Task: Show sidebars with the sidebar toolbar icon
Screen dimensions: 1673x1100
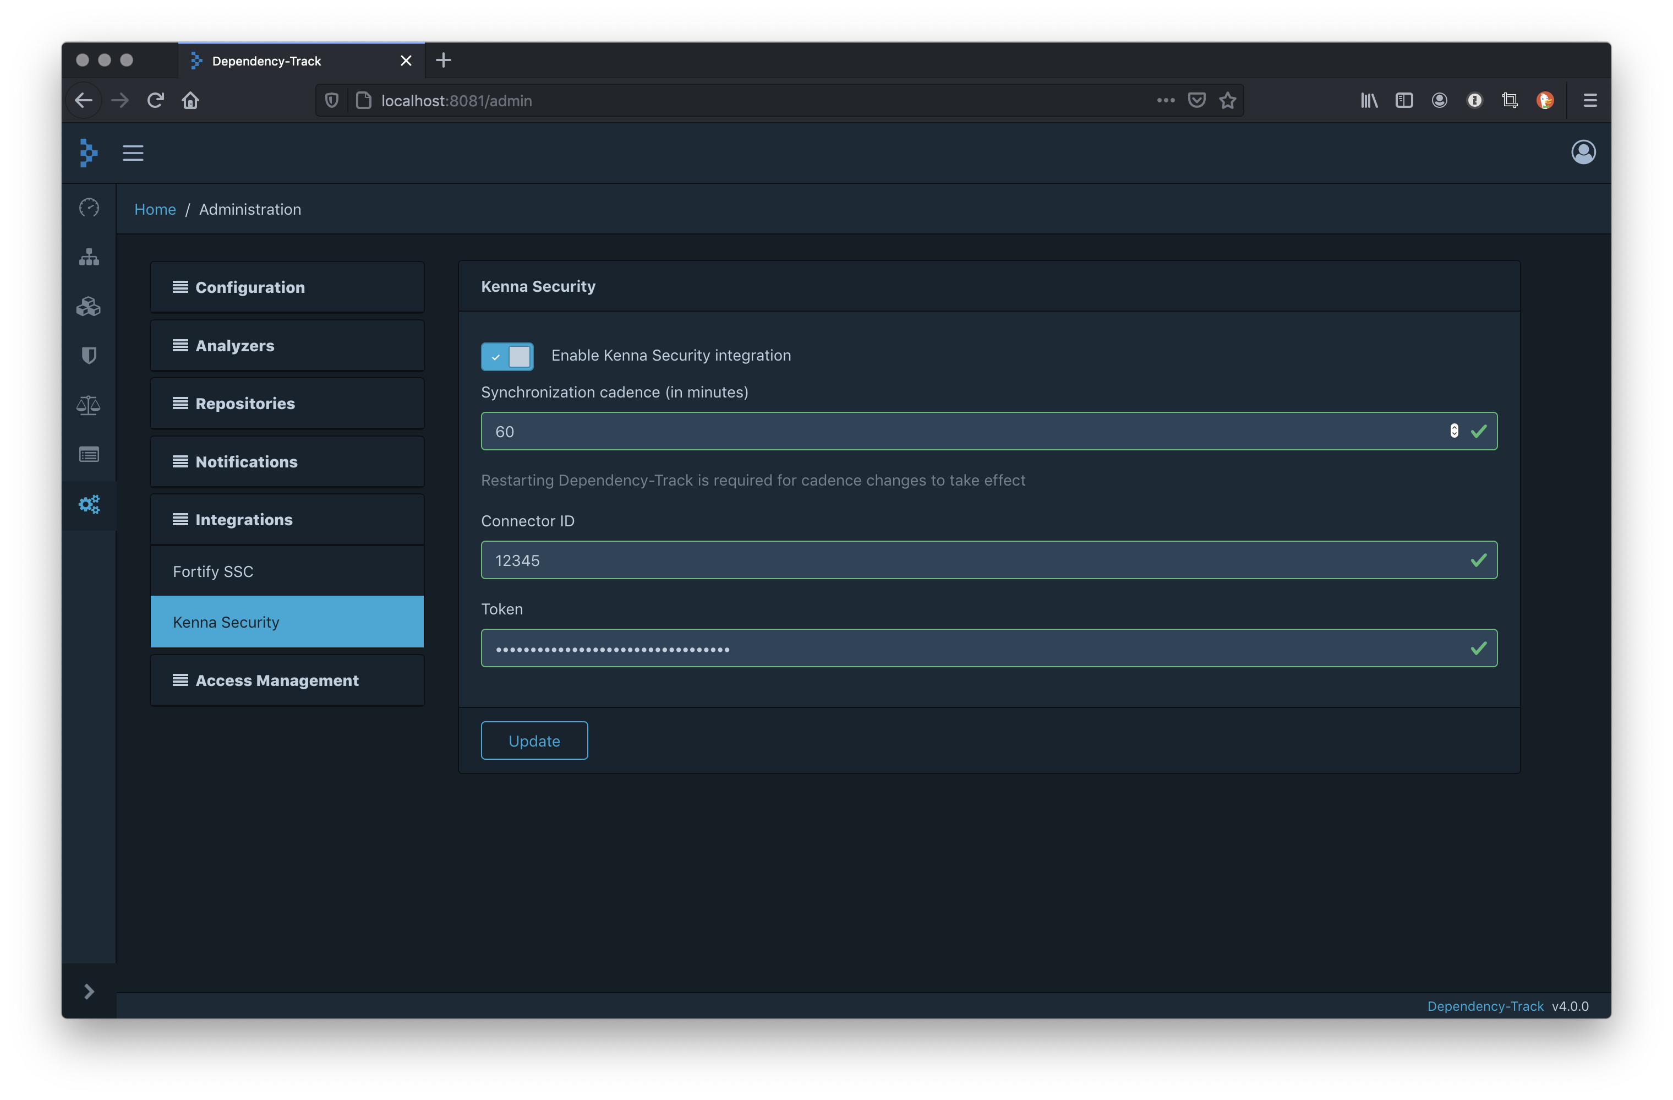Action: [x=1404, y=101]
